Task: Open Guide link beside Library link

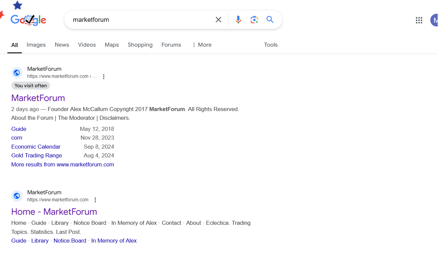Action: pos(19,241)
